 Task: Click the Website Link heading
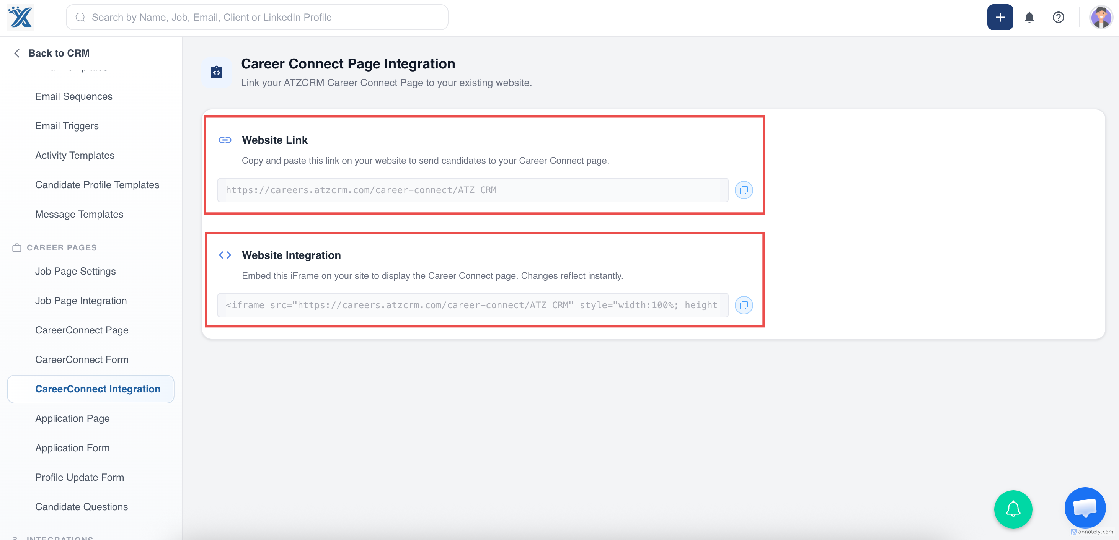pyautogui.click(x=274, y=140)
